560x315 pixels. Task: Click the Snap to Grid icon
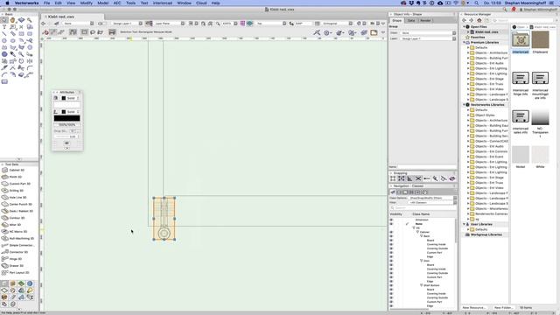(393, 178)
